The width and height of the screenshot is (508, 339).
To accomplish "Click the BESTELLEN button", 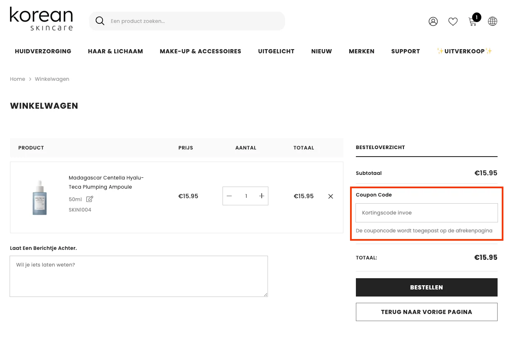I will point(427,287).
